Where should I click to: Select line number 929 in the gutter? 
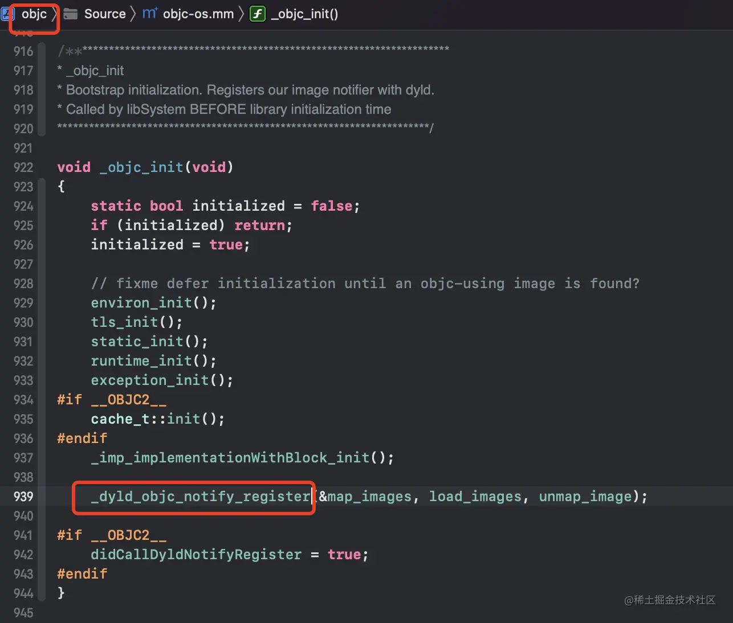click(x=23, y=303)
